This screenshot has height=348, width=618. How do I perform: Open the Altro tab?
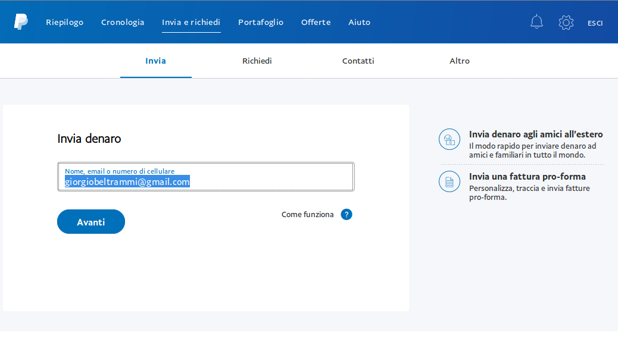tap(459, 61)
